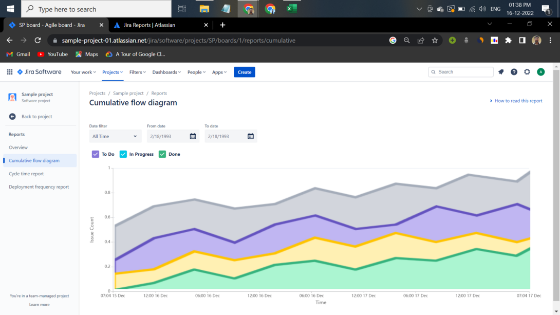Open the All Time date filter dropdown

pyautogui.click(x=115, y=136)
